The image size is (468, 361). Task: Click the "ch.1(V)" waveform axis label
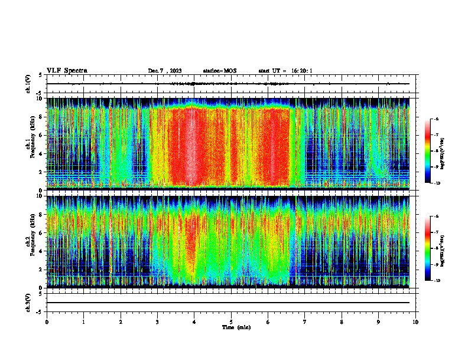(28, 84)
